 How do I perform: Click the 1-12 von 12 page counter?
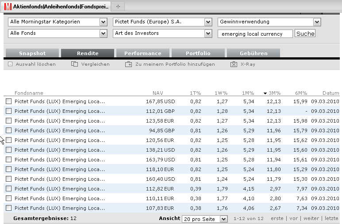tap(249, 218)
